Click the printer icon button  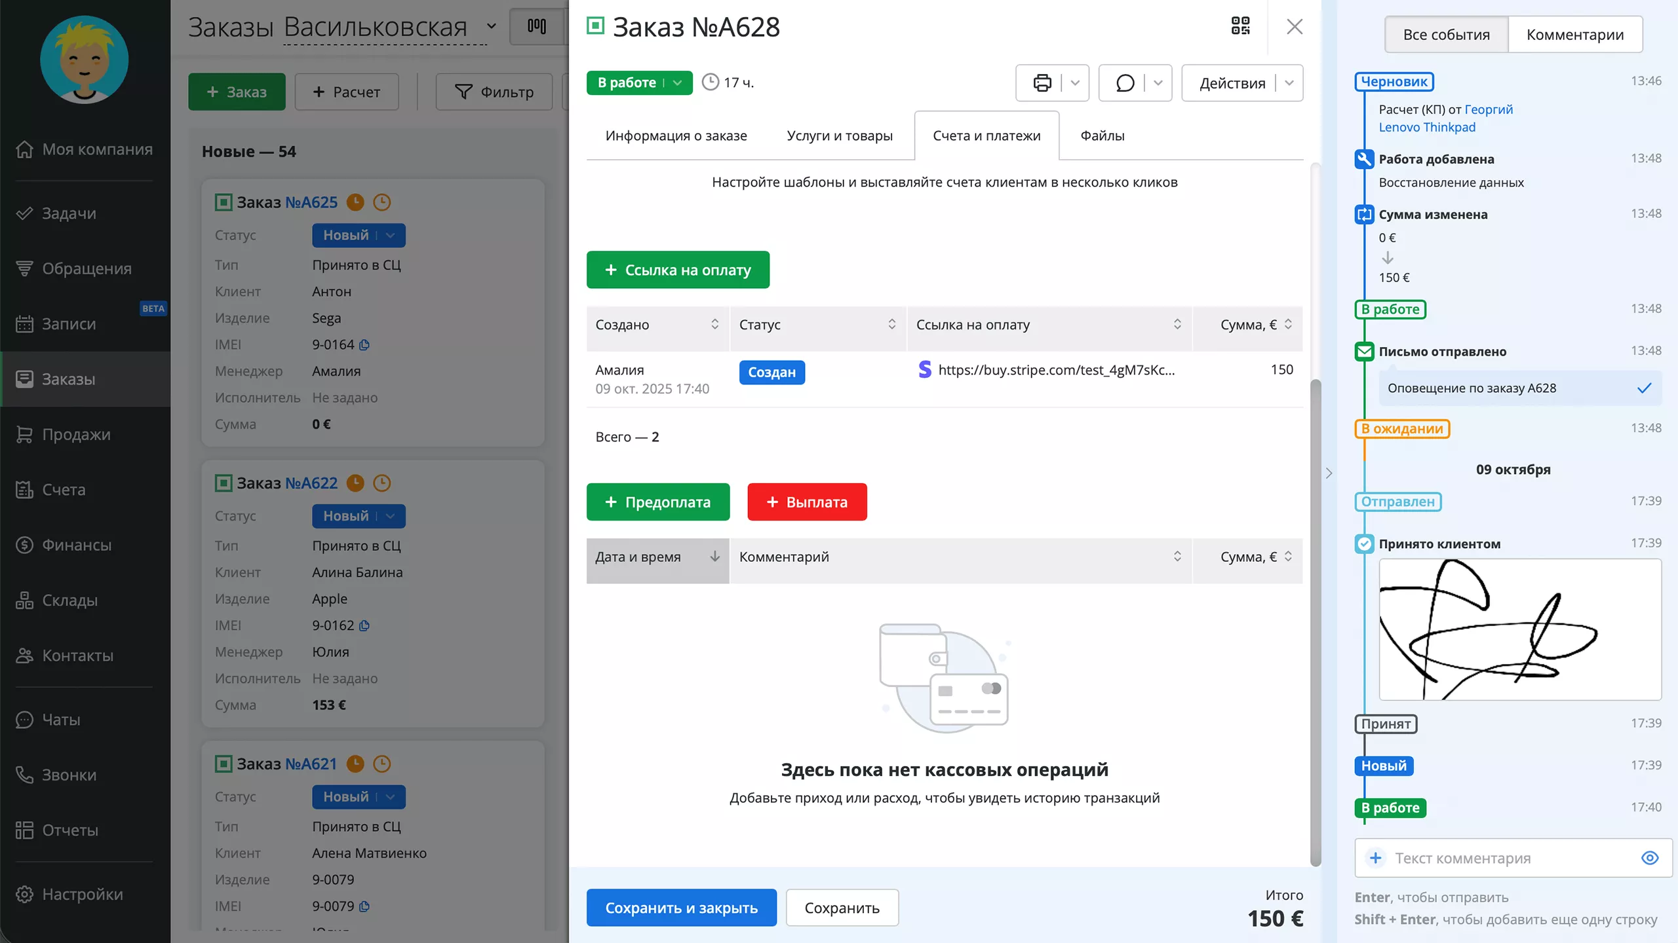tap(1042, 83)
